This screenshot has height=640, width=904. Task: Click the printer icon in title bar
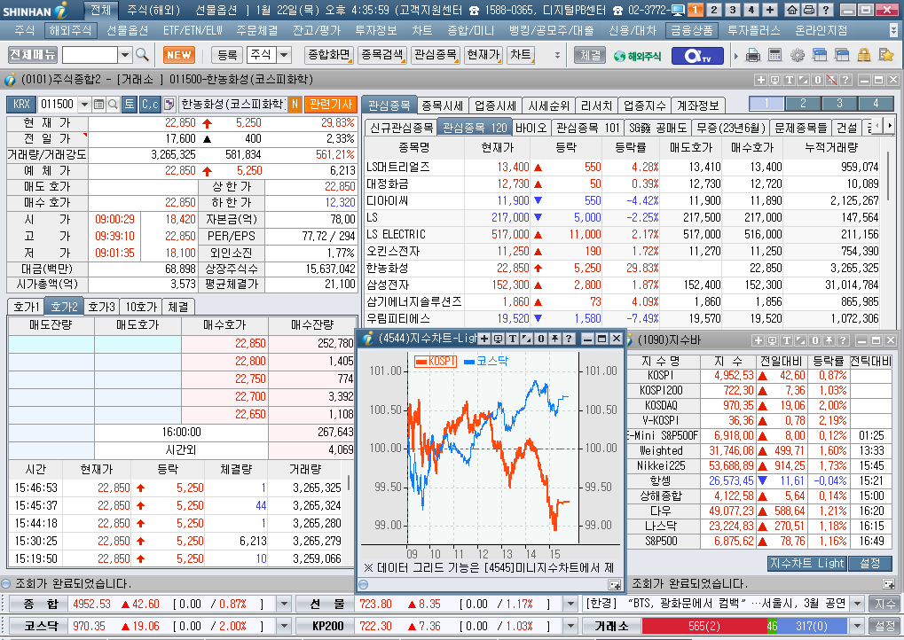pos(808,10)
